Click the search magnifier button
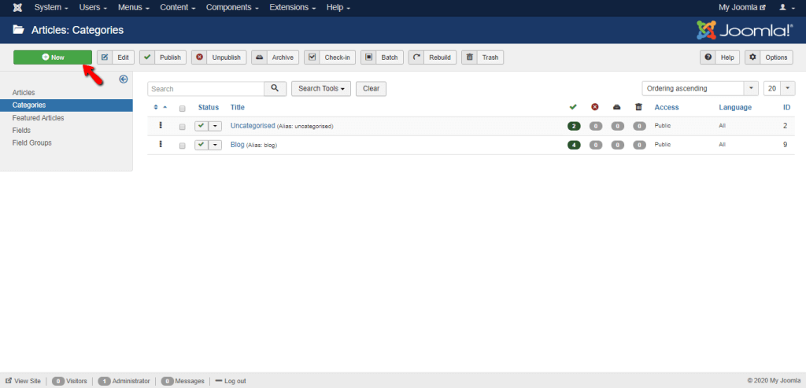Viewport: 806px width, 388px height. click(x=275, y=88)
